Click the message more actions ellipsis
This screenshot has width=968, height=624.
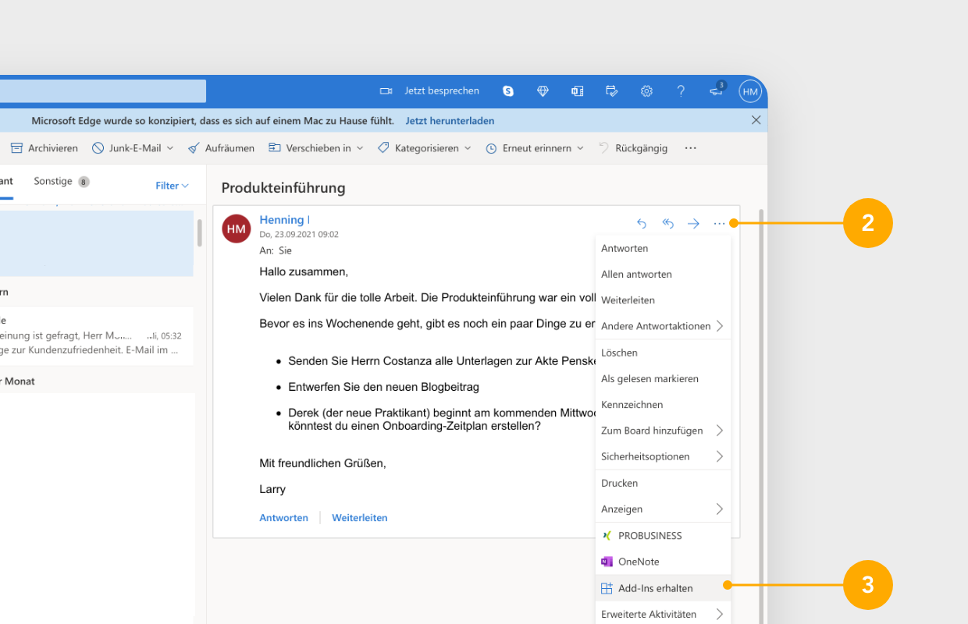(719, 224)
